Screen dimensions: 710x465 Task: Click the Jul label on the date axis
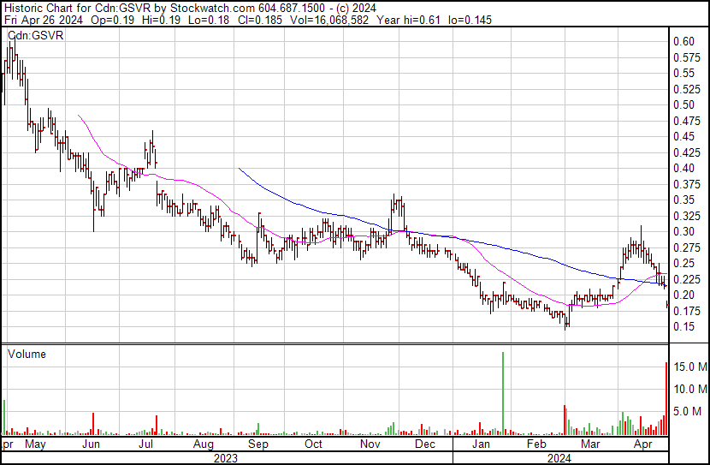pos(145,445)
